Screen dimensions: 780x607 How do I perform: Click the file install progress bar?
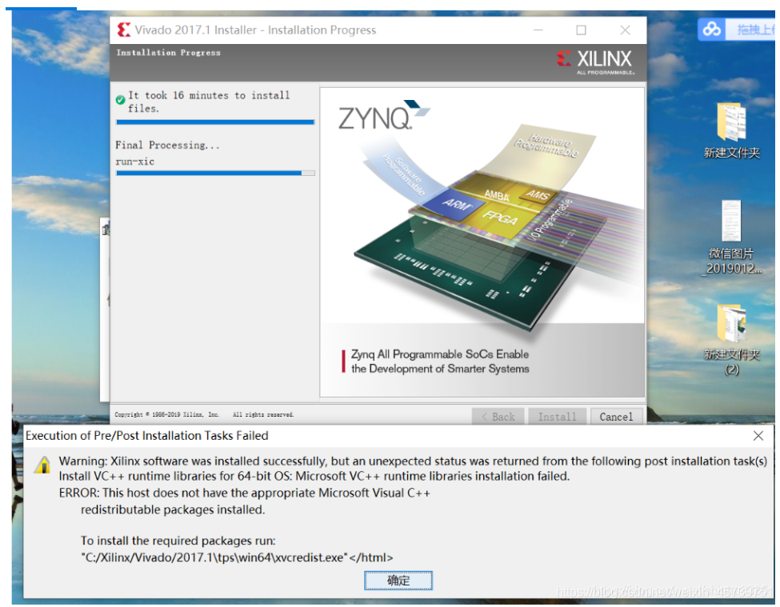[215, 122]
